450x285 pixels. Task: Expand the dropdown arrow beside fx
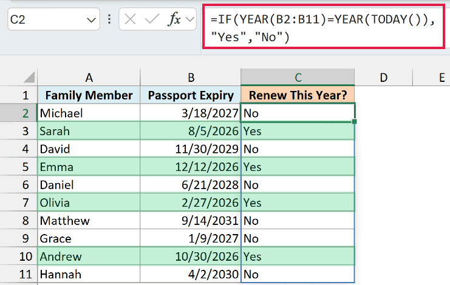click(189, 19)
